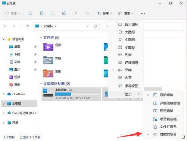The image size is (187, 141).
Task: Toggle 项目复选框 option
Action: tap(163, 119)
